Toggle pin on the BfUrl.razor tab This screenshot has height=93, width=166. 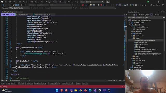(11, 15)
